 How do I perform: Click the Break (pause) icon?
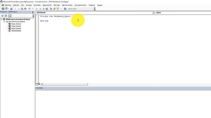tap(40, 9)
